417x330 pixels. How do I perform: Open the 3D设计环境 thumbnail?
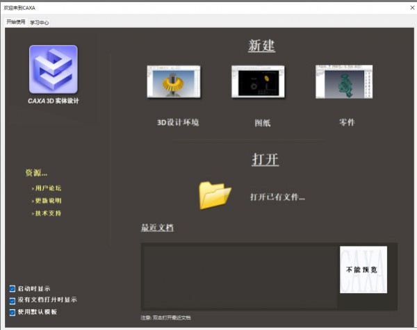coord(174,82)
